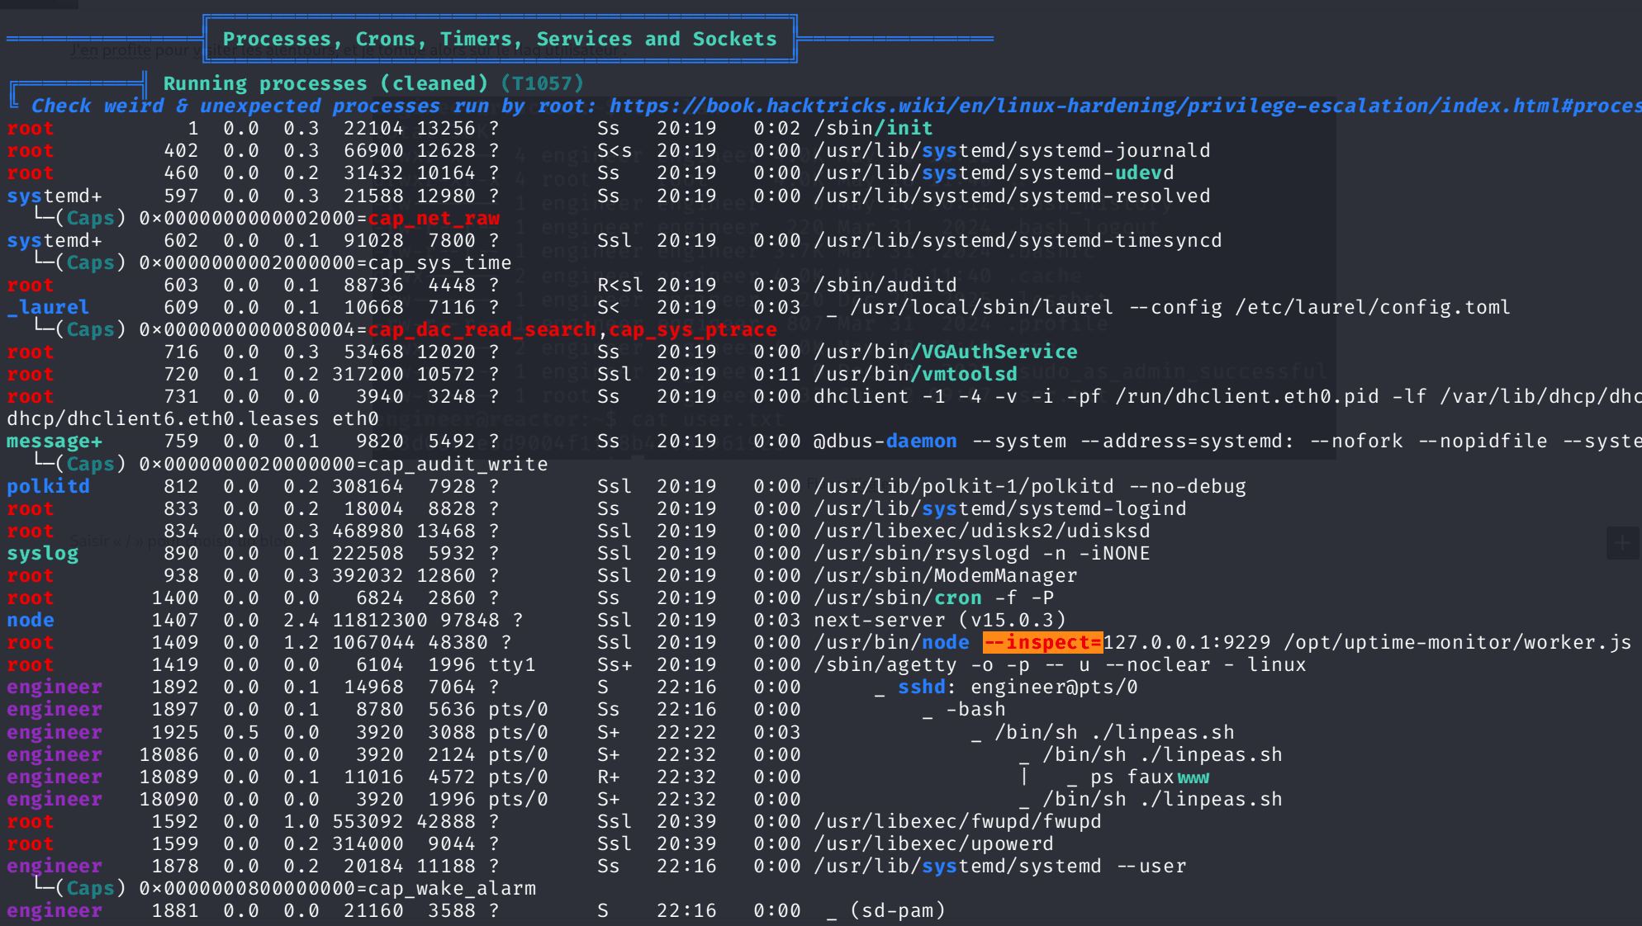Select the upowerd process path

pos(933,843)
